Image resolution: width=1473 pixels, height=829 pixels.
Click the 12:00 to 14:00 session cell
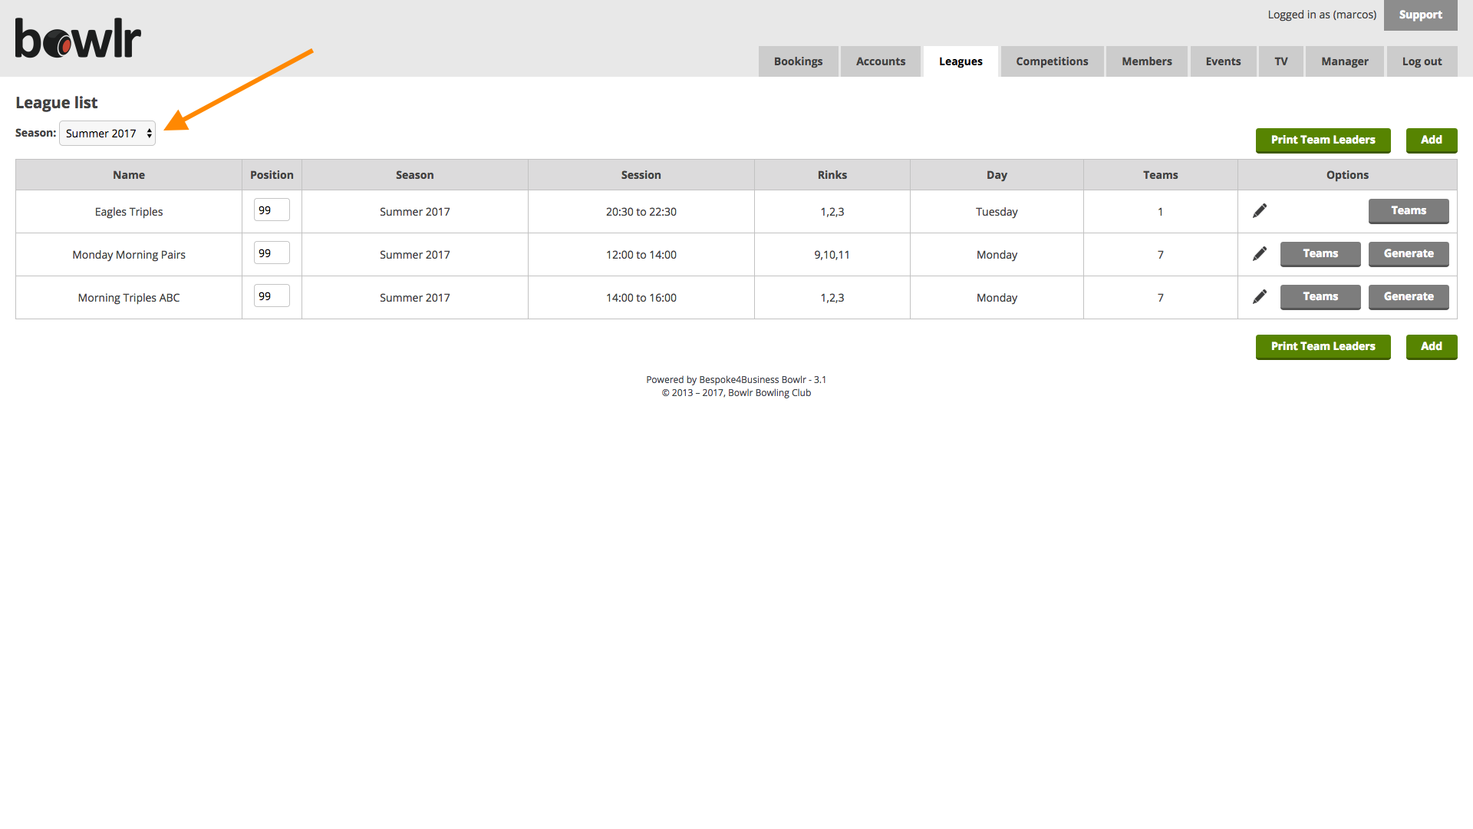point(641,255)
